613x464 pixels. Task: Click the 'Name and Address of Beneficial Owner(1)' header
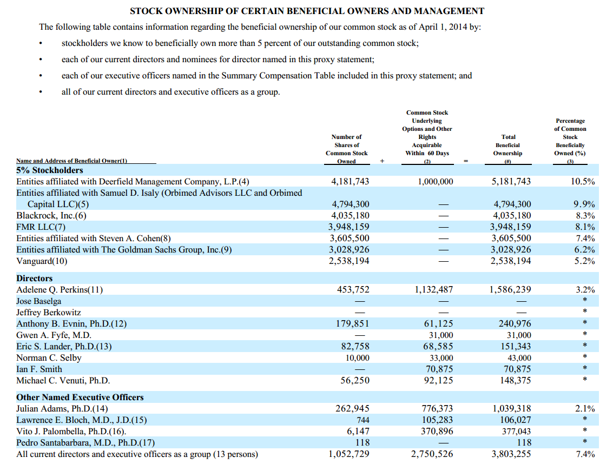tap(71, 161)
